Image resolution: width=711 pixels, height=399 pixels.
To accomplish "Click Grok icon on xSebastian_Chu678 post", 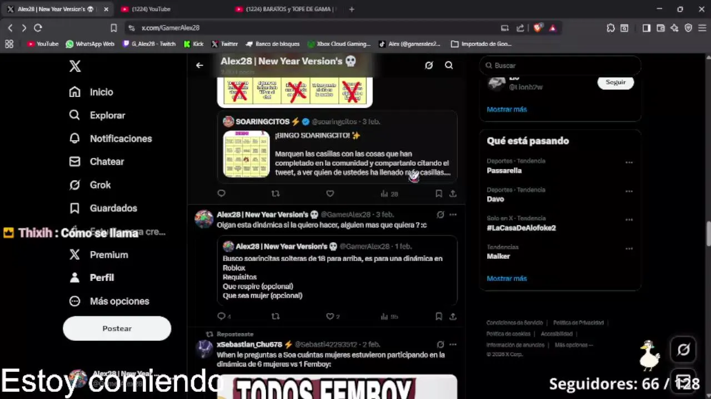I will point(440,344).
